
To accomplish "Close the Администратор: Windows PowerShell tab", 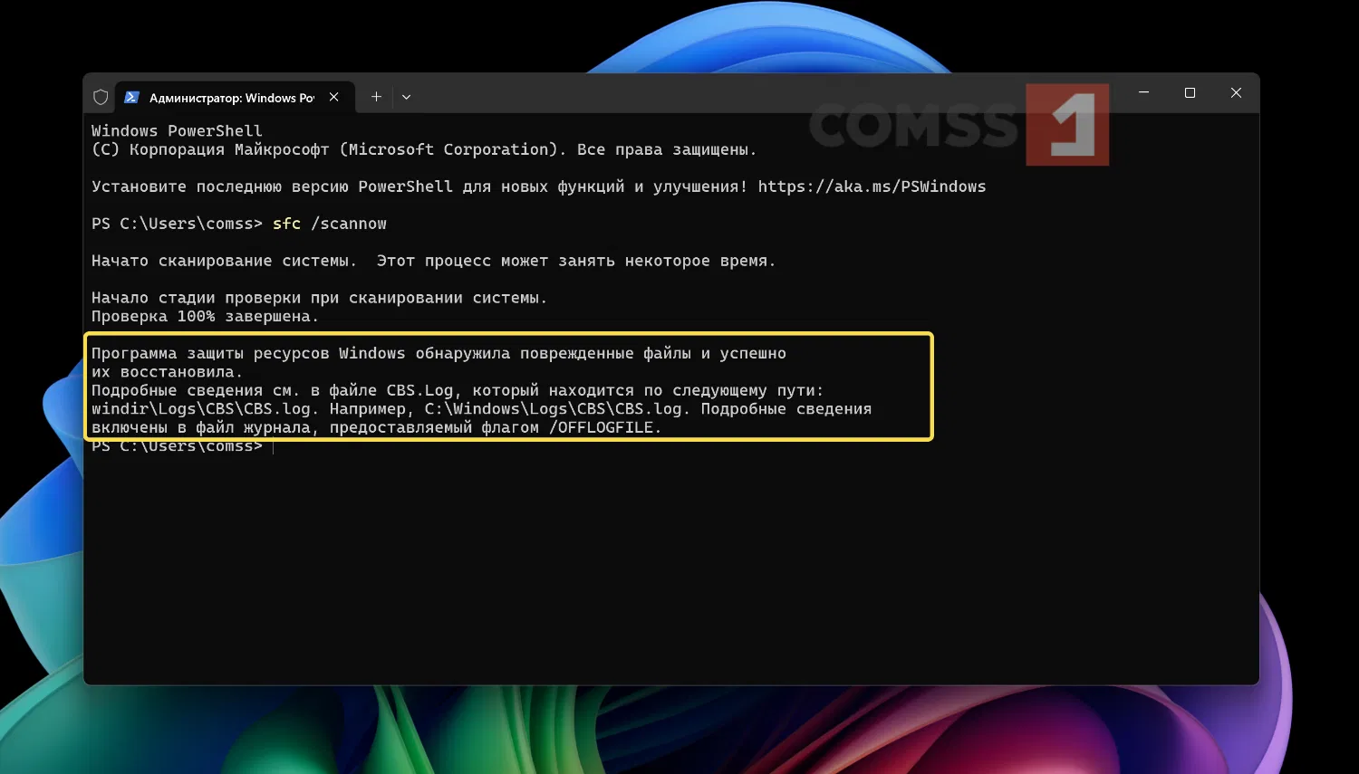I will (334, 97).
